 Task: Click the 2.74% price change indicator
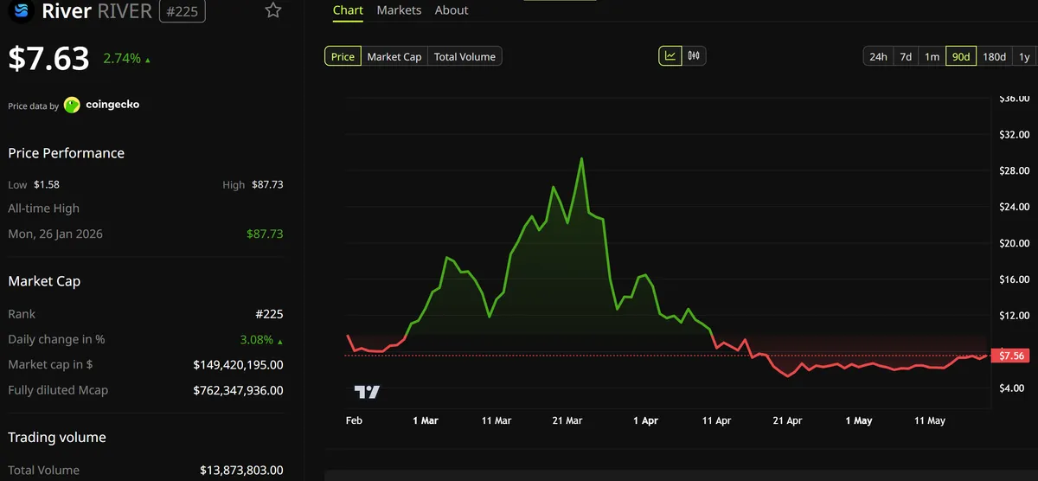[126, 59]
